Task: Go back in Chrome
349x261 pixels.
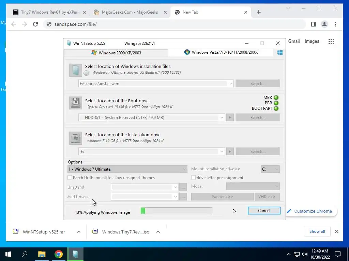Action: pos(14,24)
